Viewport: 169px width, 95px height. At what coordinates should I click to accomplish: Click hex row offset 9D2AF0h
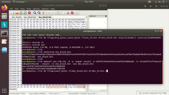[x=13, y=87]
